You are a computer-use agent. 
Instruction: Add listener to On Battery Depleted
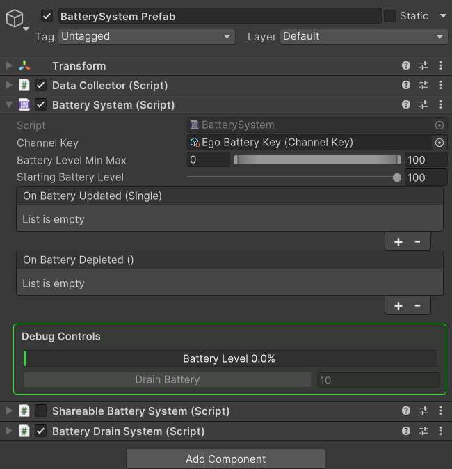pos(398,305)
